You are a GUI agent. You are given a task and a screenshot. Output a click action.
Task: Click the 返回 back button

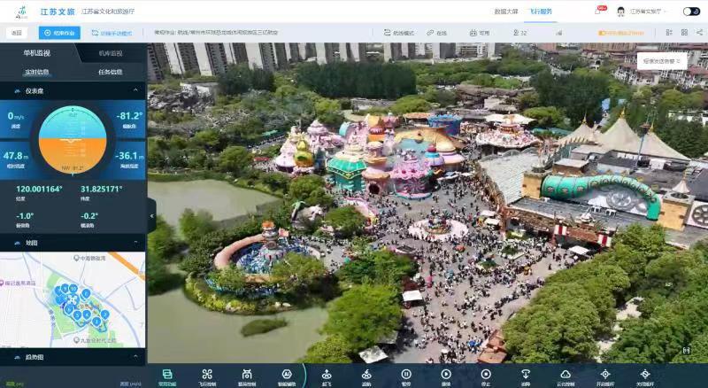click(x=17, y=33)
